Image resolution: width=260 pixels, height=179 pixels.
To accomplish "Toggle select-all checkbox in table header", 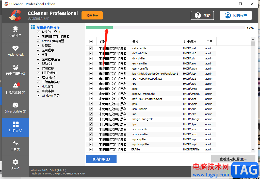I will (x=91, y=42).
